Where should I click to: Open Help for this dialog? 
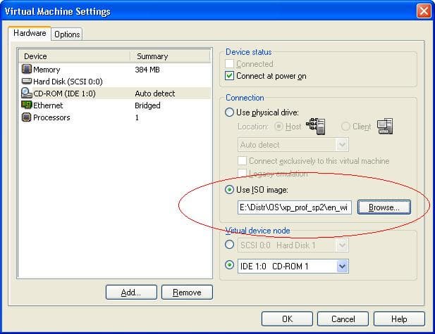[x=399, y=319]
